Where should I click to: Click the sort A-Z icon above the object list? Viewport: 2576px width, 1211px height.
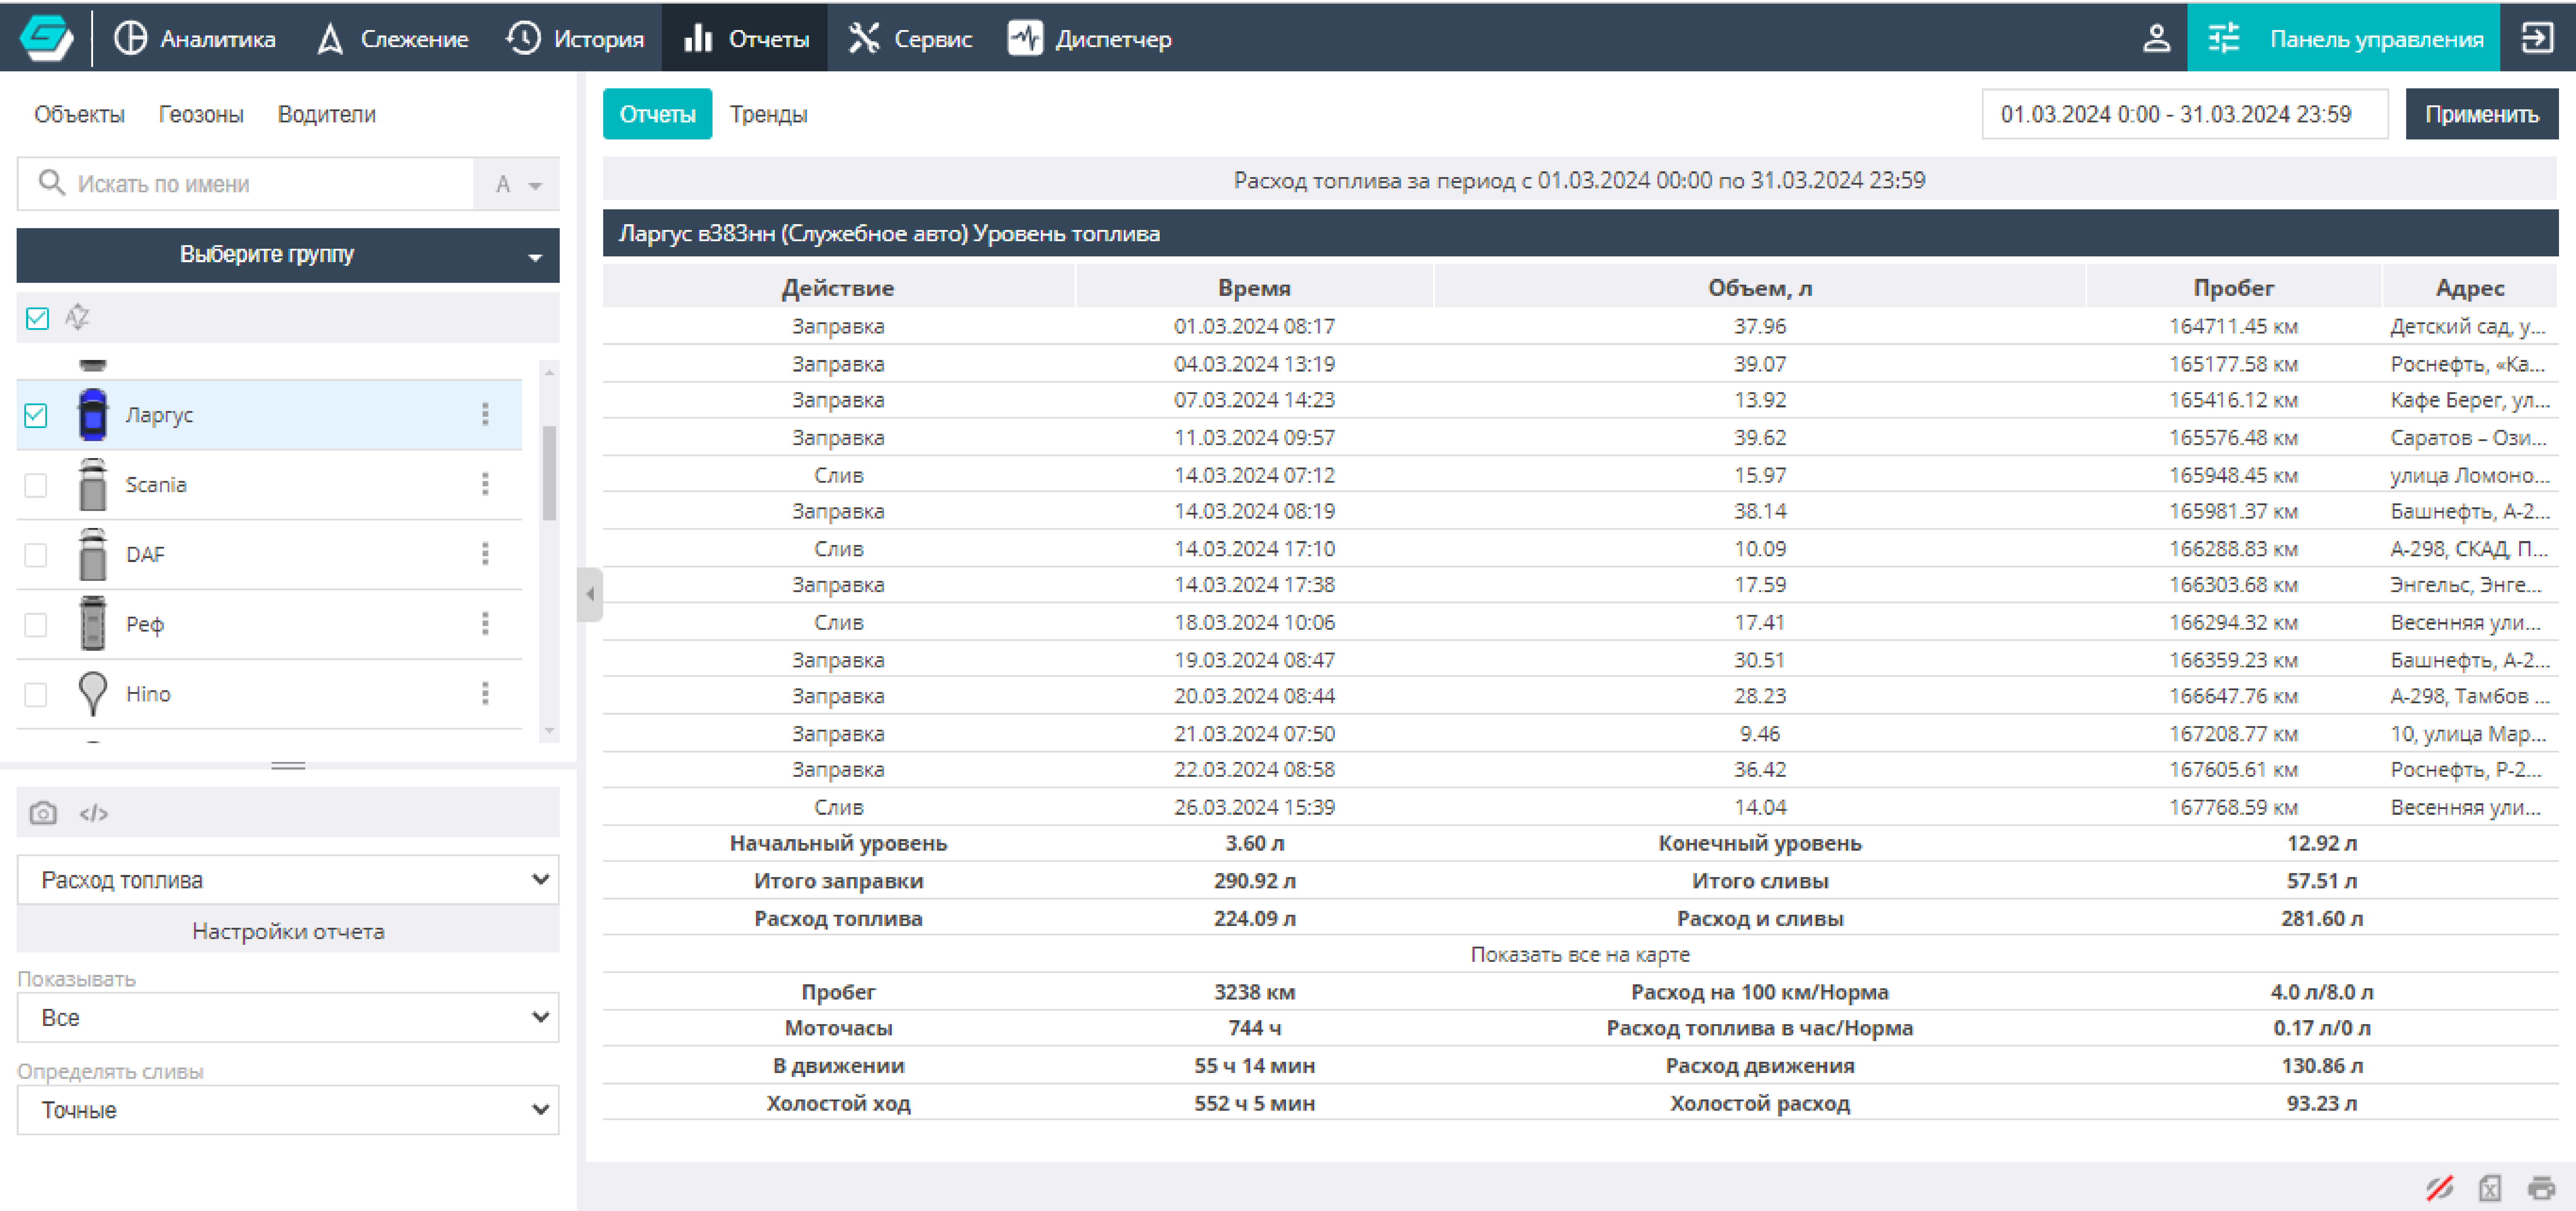(x=77, y=317)
